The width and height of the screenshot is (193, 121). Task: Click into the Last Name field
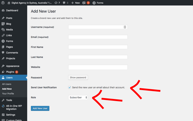(98, 57)
